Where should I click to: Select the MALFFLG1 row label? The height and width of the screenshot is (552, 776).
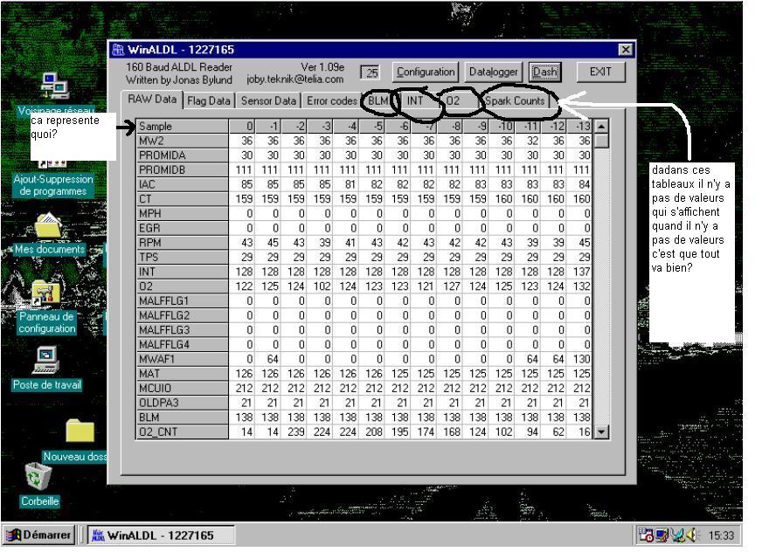[x=182, y=300]
